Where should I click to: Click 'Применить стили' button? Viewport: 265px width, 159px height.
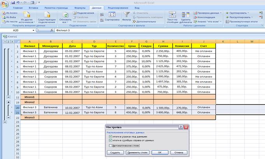coord(137,152)
